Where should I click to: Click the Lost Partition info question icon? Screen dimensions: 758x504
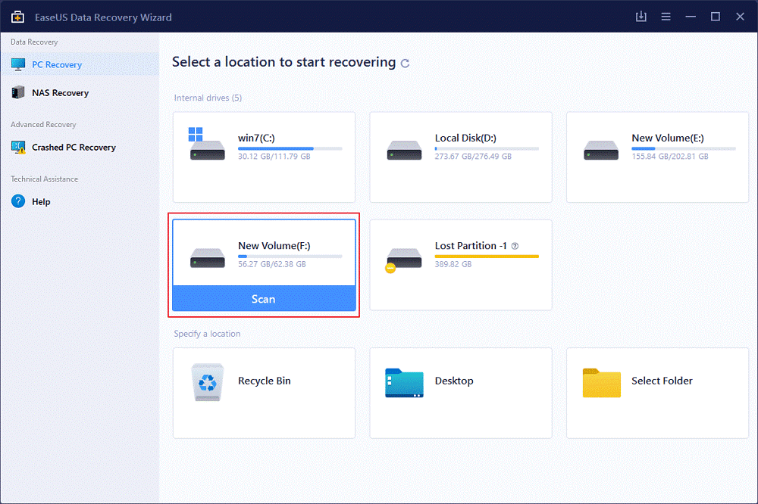(x=515, y=246)
